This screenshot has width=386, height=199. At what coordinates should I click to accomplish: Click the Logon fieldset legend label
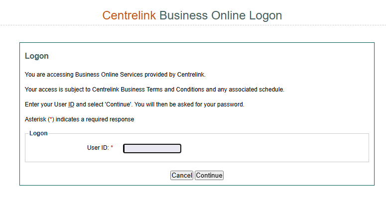coord(38,133)
